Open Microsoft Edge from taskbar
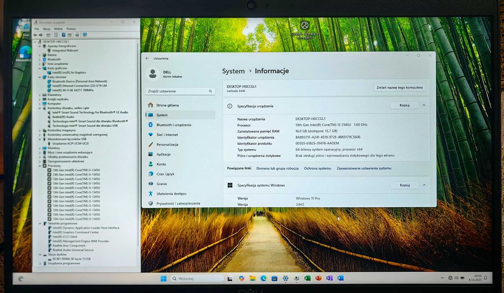Viewport: 504px width, 293px height. coord(264,278)
